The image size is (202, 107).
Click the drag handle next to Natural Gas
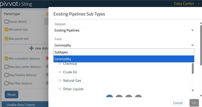point(60,81)
